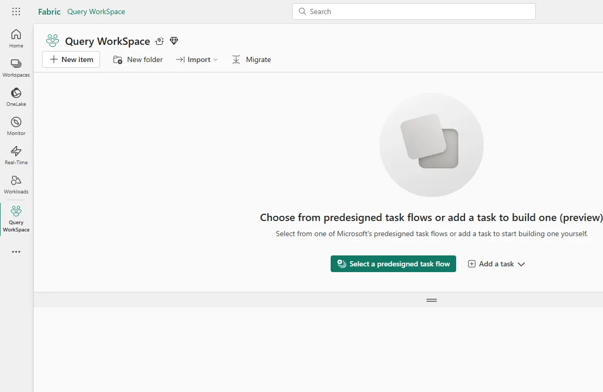Select the Workspaces icon in the sidebar
Screen dimensions: 603x392
coord(16,67)
